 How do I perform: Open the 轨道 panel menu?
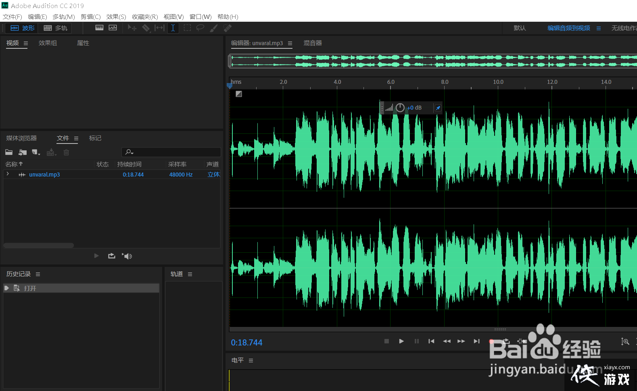click(190, 274)
